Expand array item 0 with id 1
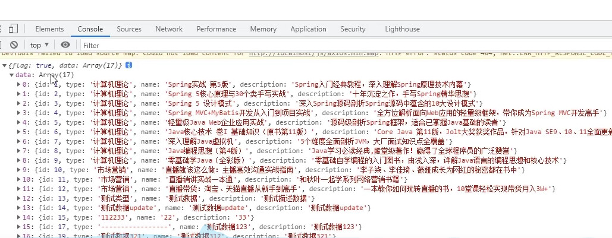The image size is (612, 238). (x=19, y=84)
